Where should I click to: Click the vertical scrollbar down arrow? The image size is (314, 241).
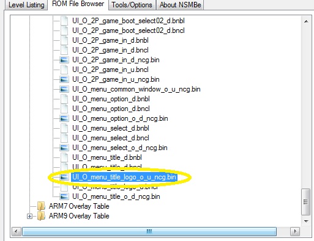306,221
